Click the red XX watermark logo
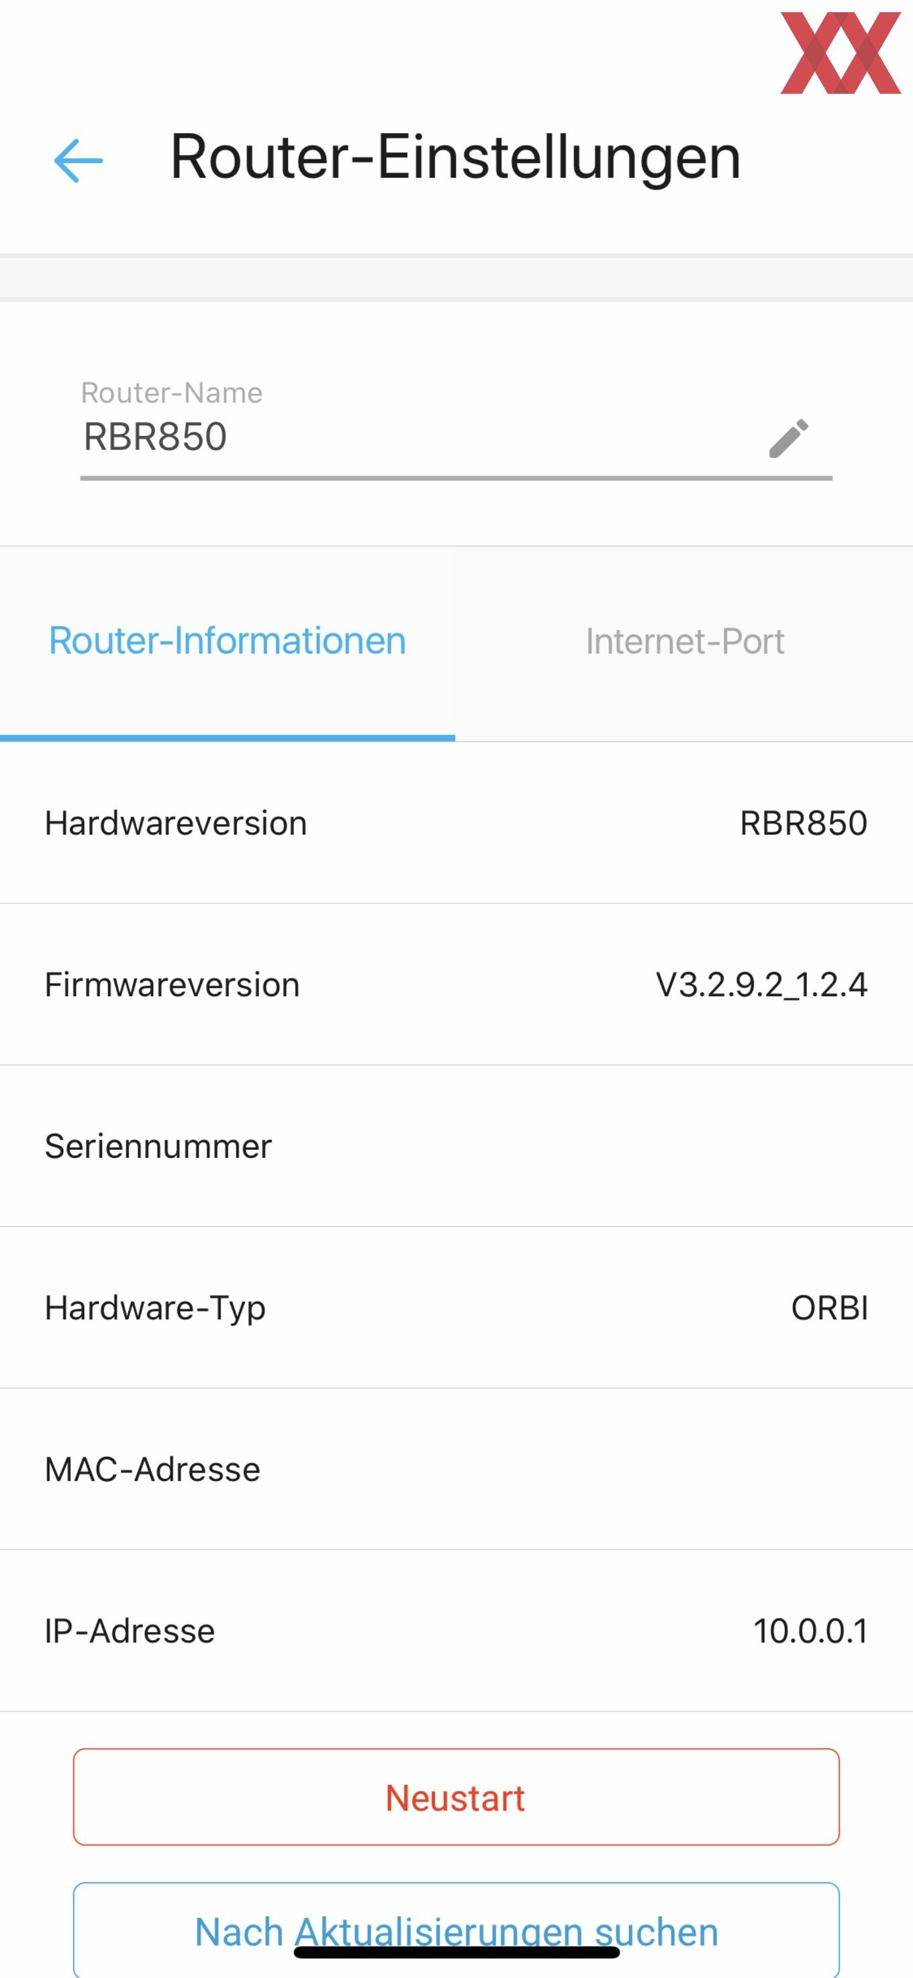The width and height of the screenshot is (913, 1978). (x=840, y=53)
